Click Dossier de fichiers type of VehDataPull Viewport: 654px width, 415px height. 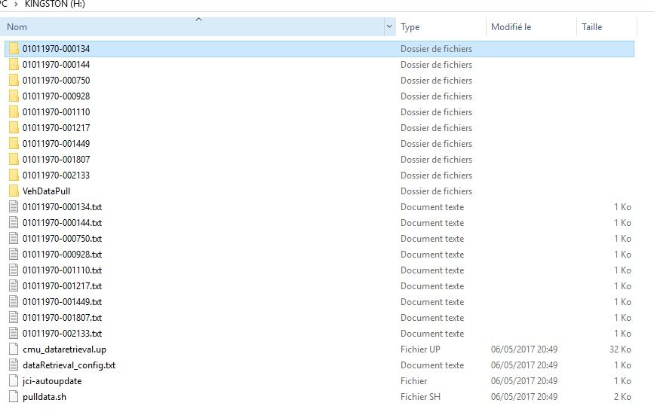pos(436,191)
